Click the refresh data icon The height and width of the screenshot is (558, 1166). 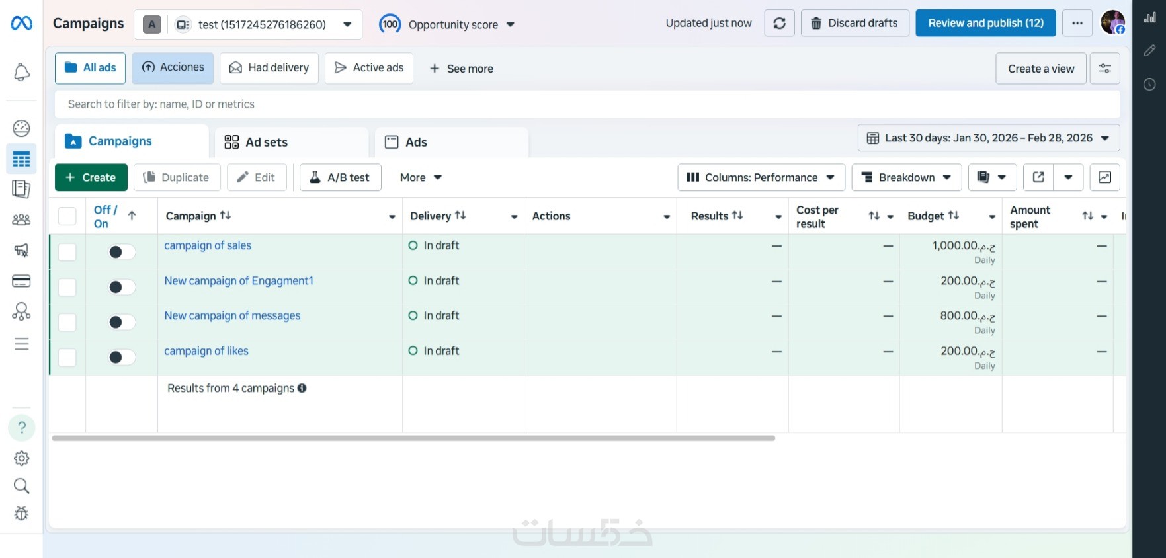780,23
